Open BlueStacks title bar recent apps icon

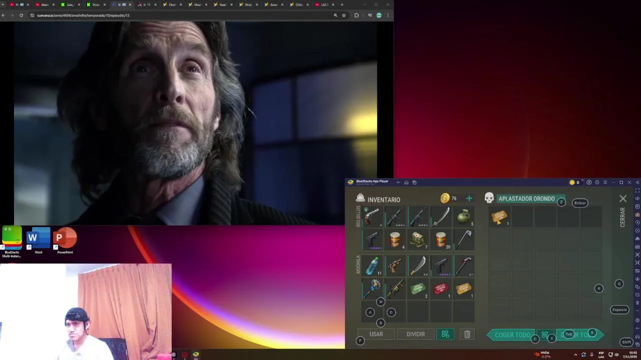click(414, 182)
